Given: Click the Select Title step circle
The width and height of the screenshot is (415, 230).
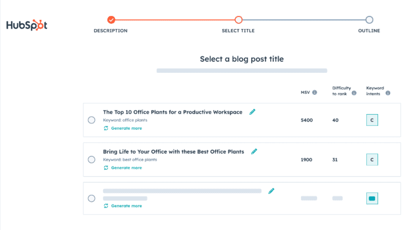Looking at the screenshot, I should (238, 20).
